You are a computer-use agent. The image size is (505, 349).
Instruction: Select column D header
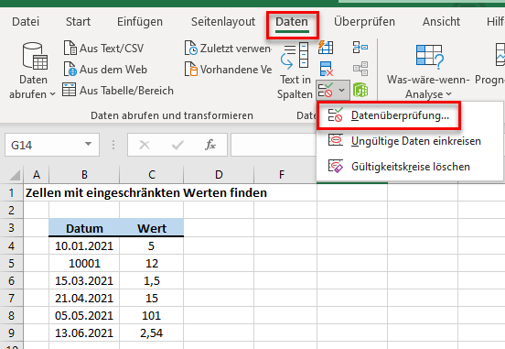pos(219,175)
